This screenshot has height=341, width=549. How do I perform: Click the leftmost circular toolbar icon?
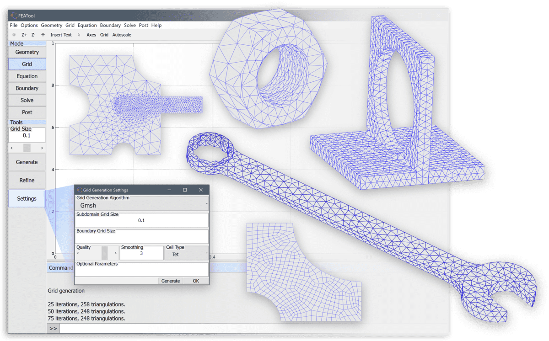point(14,35)
